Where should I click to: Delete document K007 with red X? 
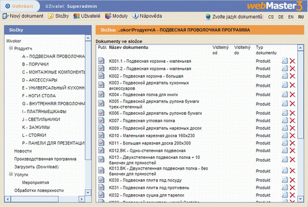point(292,120)
